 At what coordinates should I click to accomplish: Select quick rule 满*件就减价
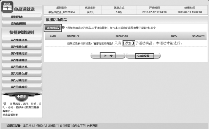point(22,60)
